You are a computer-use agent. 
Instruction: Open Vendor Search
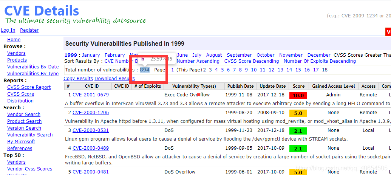tap(24, 115)
